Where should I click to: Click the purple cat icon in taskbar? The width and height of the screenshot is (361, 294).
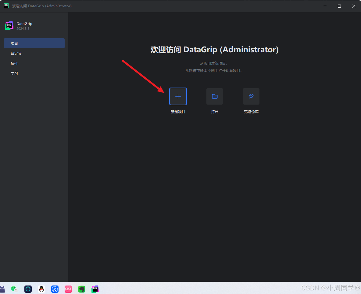(x=2, y=289)
